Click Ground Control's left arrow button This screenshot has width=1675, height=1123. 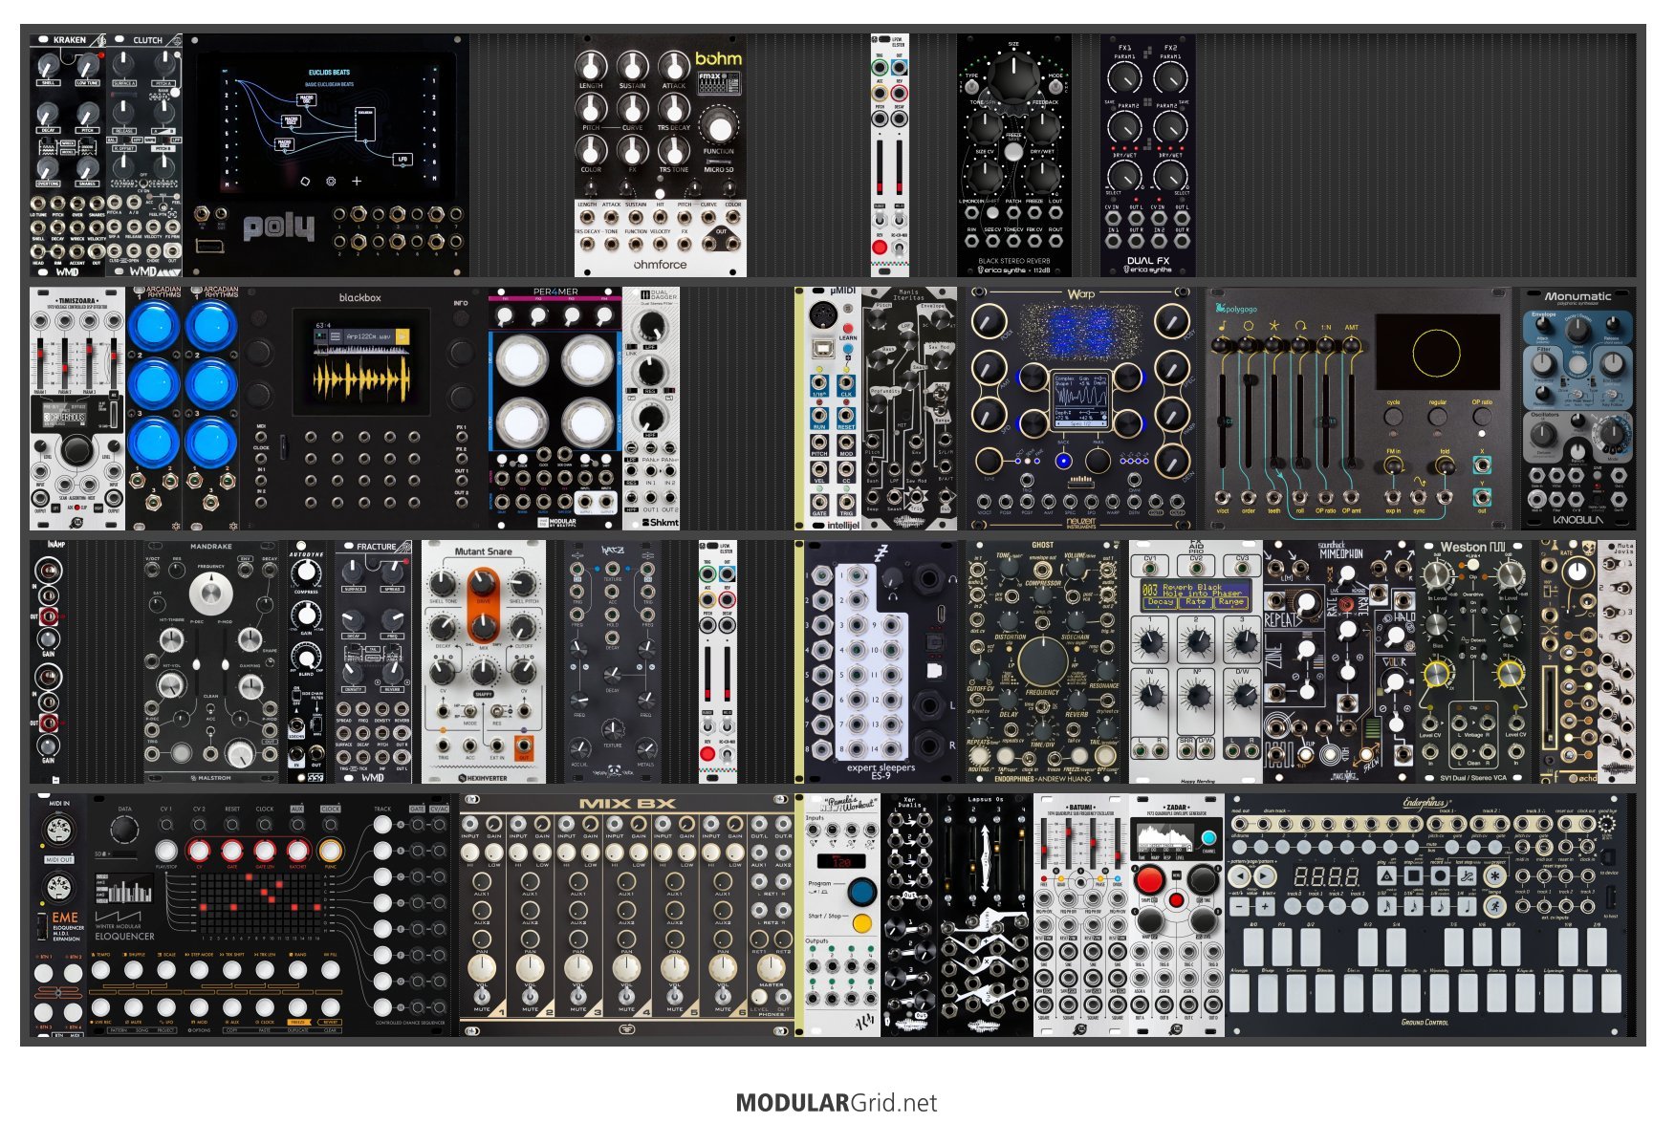(1240, 875)
